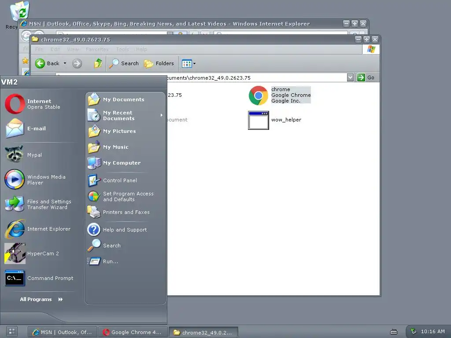Select the wow_helper file
The height and width of the screenshot is (338, 451).
coord(275,120)
